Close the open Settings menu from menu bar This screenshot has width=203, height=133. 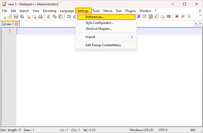(83, 11)
